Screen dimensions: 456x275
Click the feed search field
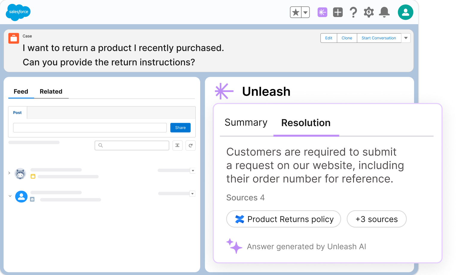(132, 145)
